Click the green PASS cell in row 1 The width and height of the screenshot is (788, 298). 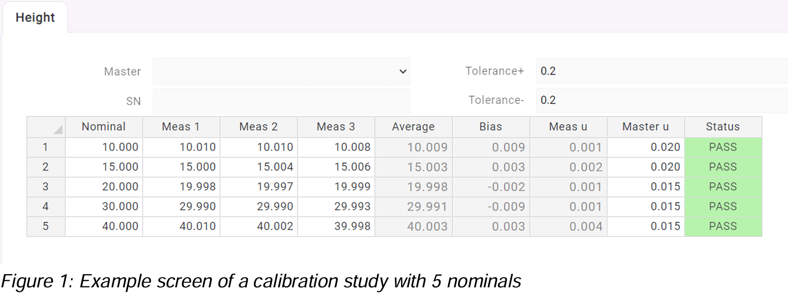pos(723,147)
